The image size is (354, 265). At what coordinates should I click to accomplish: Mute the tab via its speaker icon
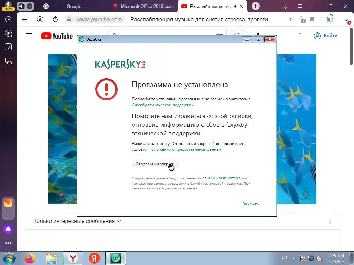[235, 6]
